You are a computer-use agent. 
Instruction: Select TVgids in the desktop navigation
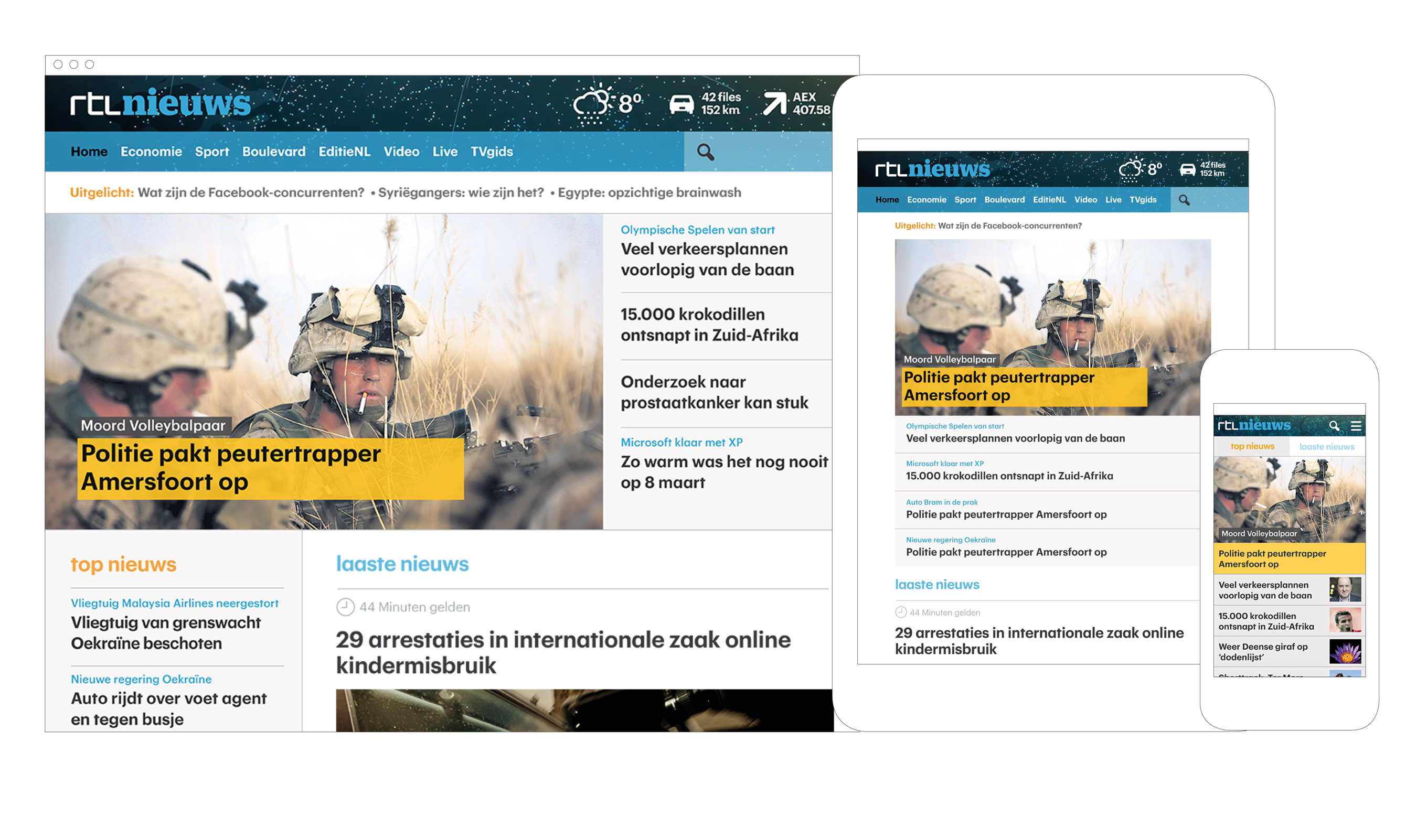pos(492,152)
